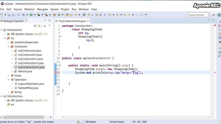Click the Java perspective icon
This screenshot has height=124, width=221.
[219, 15]
